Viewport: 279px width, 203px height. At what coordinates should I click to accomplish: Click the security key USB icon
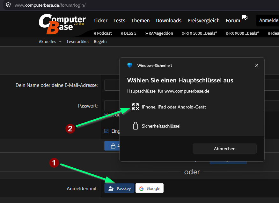click(x=136, y=126)
